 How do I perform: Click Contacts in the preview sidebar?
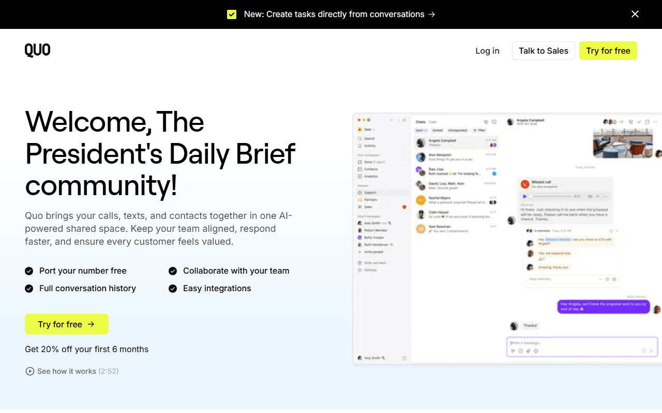[x=368, y=169]
